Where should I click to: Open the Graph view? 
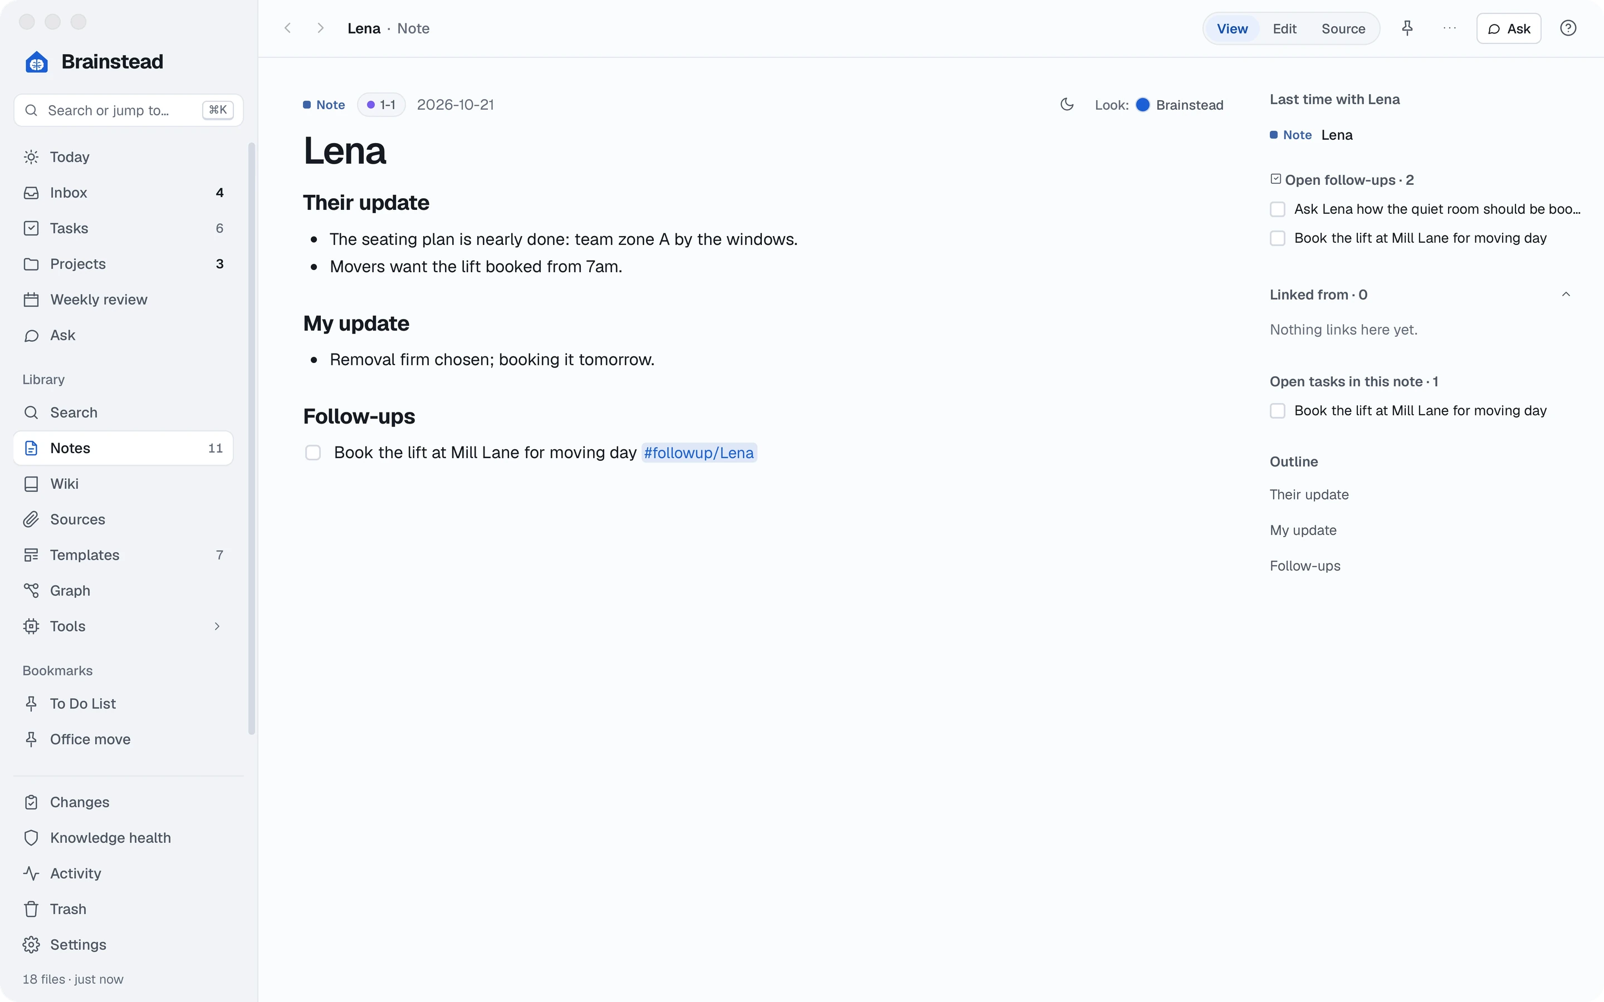click(x=123, y=591)
